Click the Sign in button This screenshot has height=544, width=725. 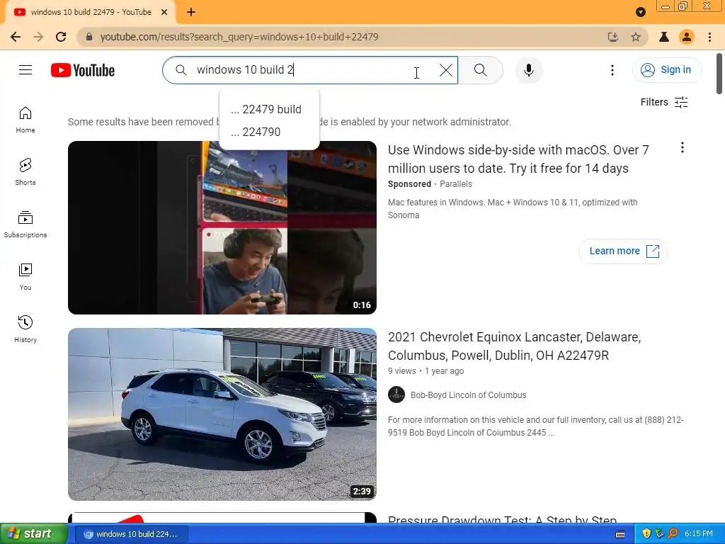click(x=666, y=70)
